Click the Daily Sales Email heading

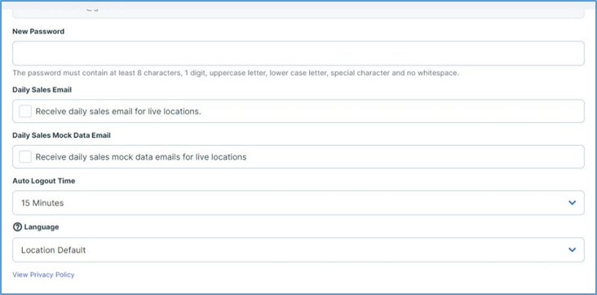pos(42,90)
